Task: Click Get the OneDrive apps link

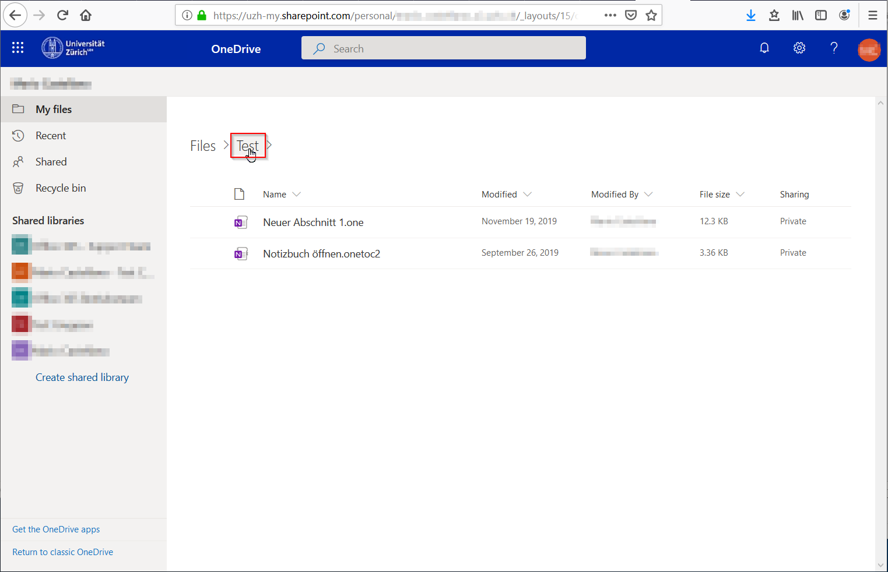Action: pos(56,529)
